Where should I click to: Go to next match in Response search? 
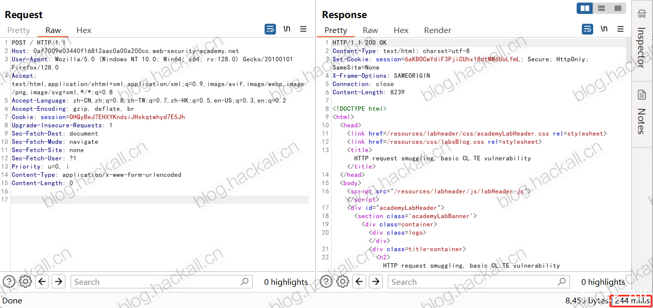point(376,282)
